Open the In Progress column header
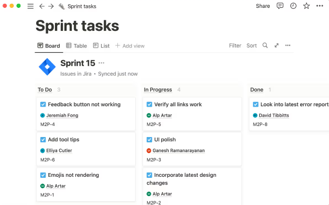 pyautogui.click(x=158, y=89)
